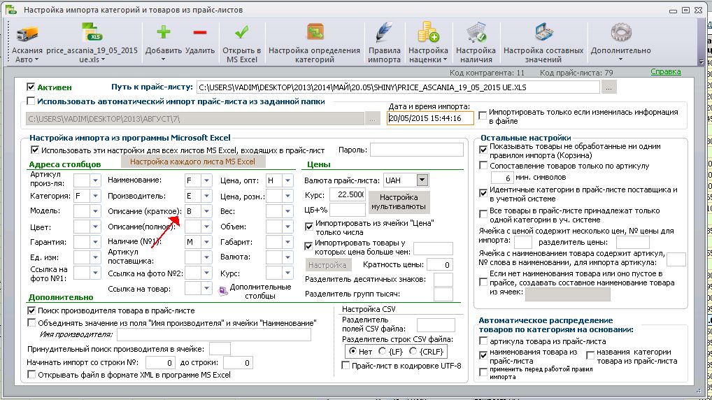Expand the Валюта прайс-листа UAH dropdown
The image size is (712, 400).
422,180
